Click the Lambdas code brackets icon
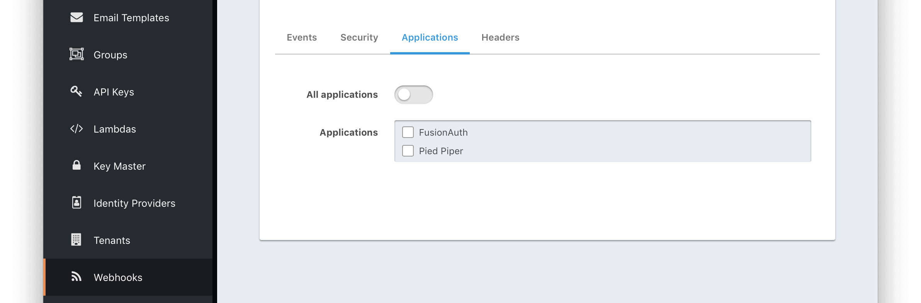This screenshot has width=921, height=303. click(76, 129)
